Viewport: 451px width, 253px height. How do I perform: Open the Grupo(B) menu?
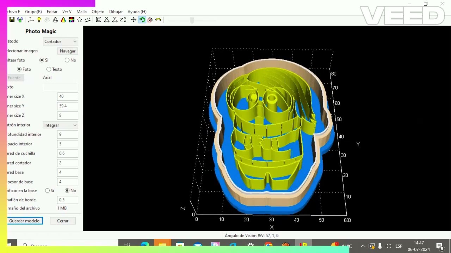click(33, 12)
